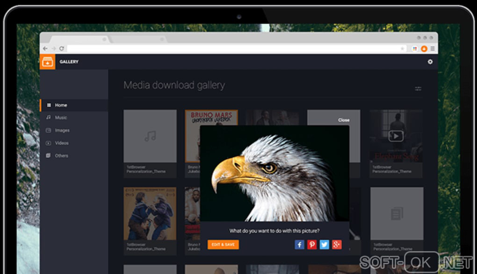Image resolution: width=477 pixels, height=274 pixels.
Task: Open the orange download extension icon
Action: (x=424, y=49)
